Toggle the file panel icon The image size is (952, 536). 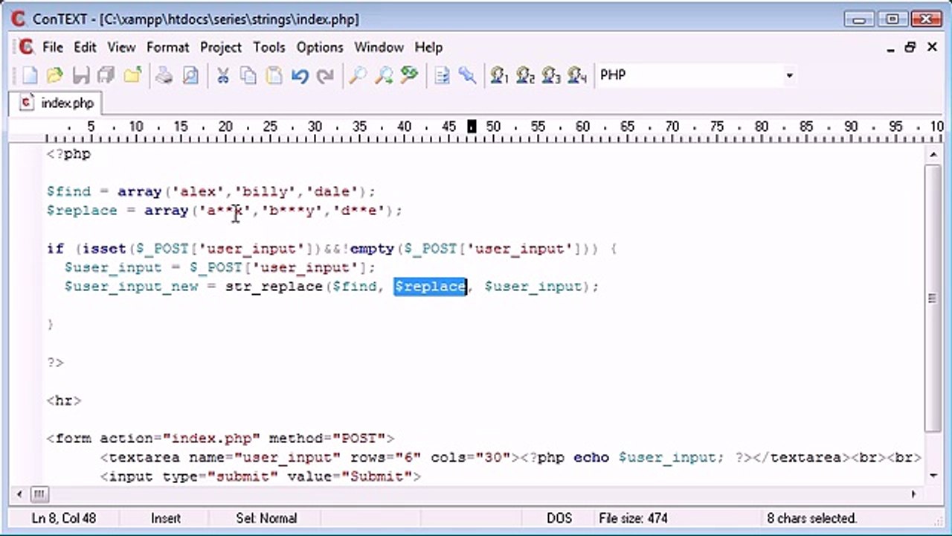coord(442,75)
